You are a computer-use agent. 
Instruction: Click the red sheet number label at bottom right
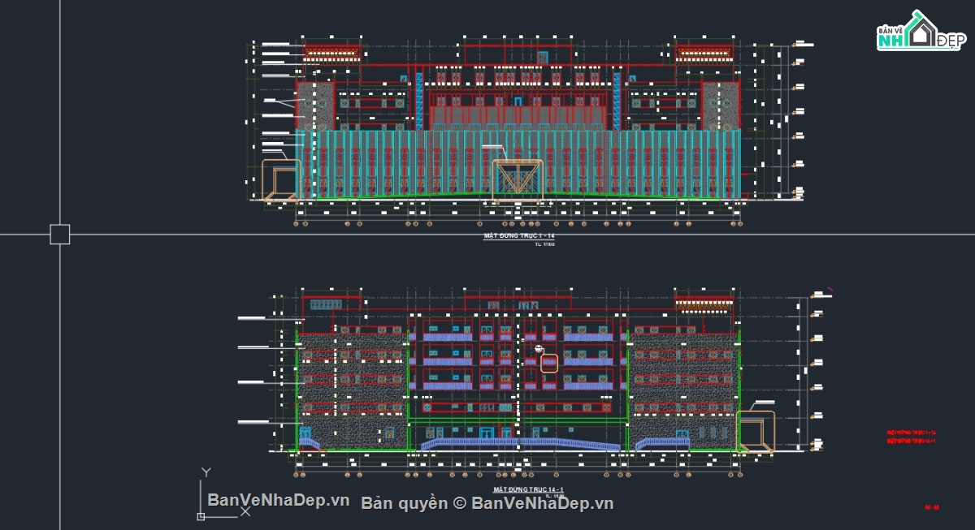[932, 508]
